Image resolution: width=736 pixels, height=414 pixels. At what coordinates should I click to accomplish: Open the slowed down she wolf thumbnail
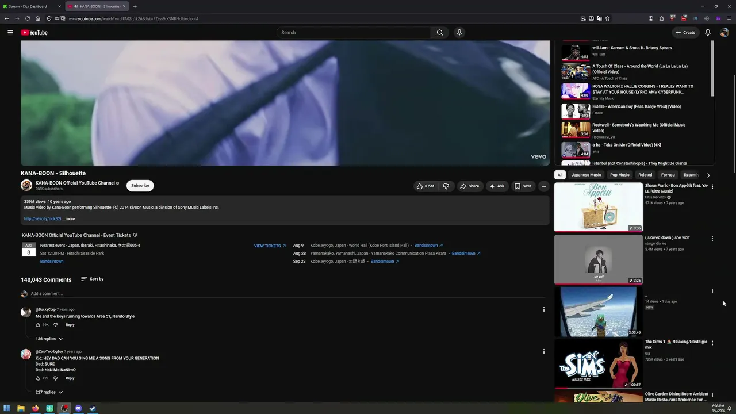(x=598, y=259)
